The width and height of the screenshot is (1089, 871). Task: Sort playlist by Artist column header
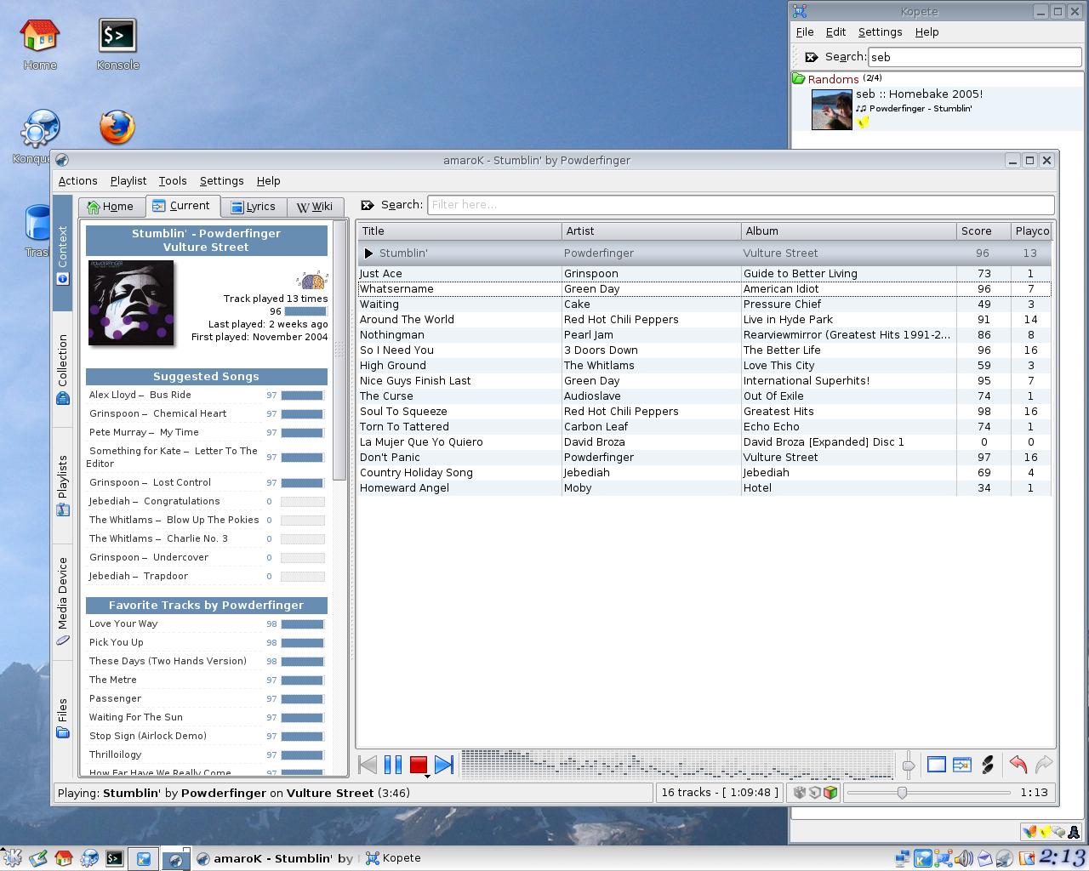click(651, 231)
